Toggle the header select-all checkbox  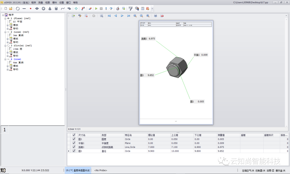74,135
